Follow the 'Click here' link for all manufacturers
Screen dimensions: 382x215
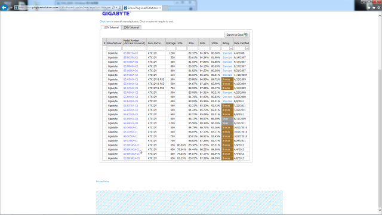coord(105,21)
